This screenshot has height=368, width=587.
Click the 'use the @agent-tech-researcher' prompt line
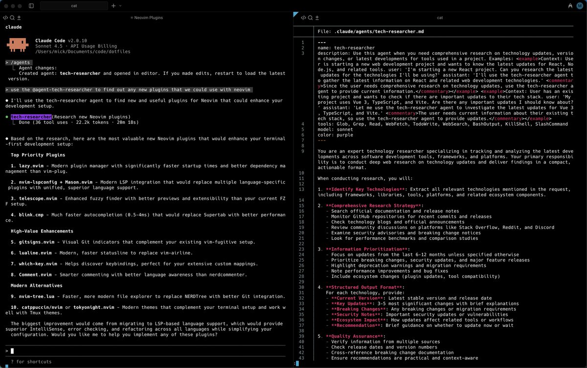point(129,90)
